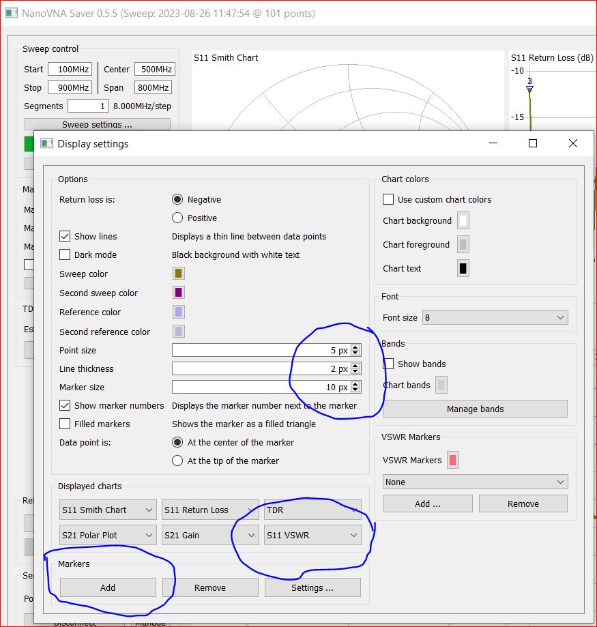Open the Font size dropdown
The width and height of the screenshot is (597, 627).
pos(495,317)
